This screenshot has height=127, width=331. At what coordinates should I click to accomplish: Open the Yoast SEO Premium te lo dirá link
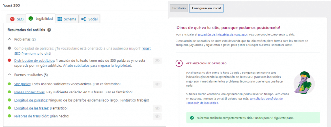click(82, 51)
